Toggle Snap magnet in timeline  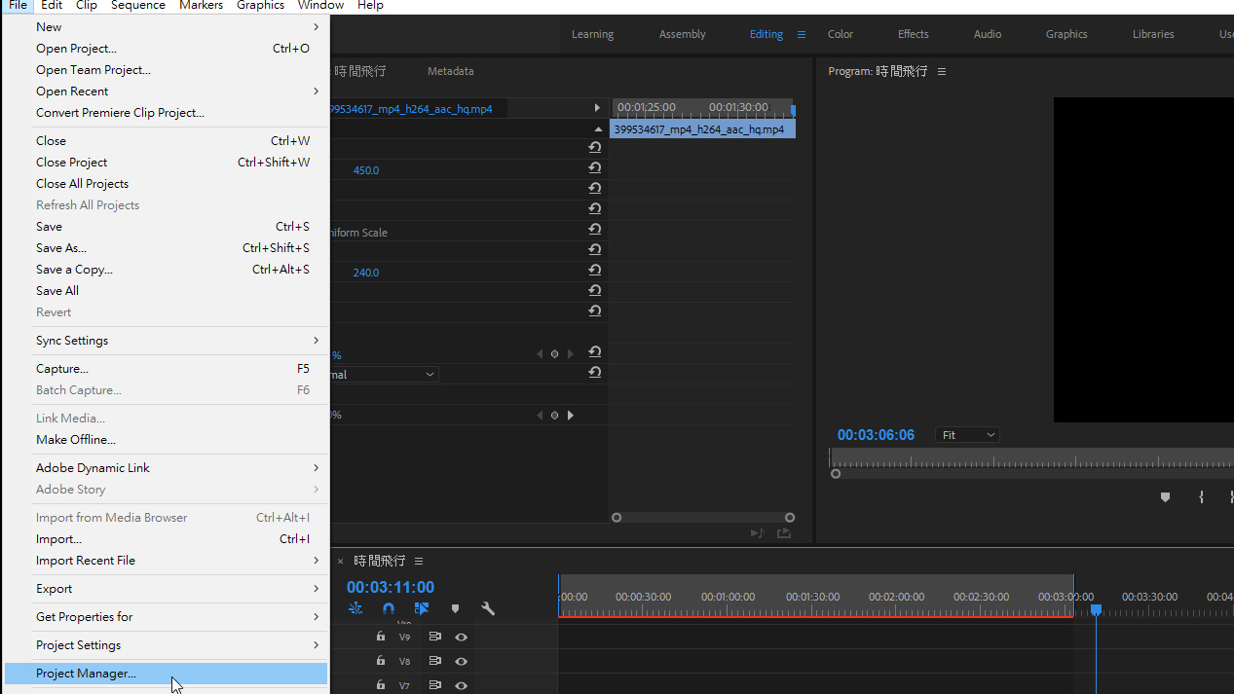389,608
